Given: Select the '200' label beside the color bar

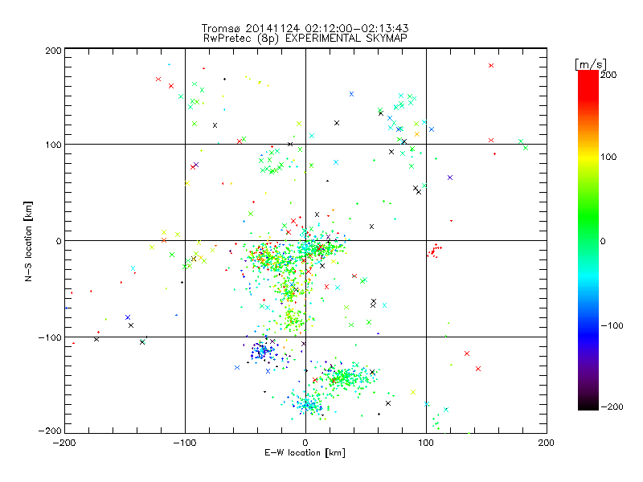Looking at the screenshot, I should (608, 74).
